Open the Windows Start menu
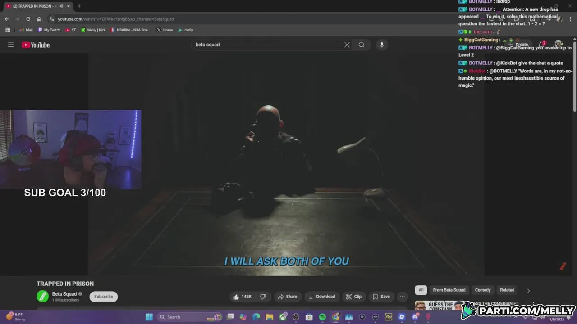Image resolution: width=577 pixels, height=324 pixels. (149, 317)
